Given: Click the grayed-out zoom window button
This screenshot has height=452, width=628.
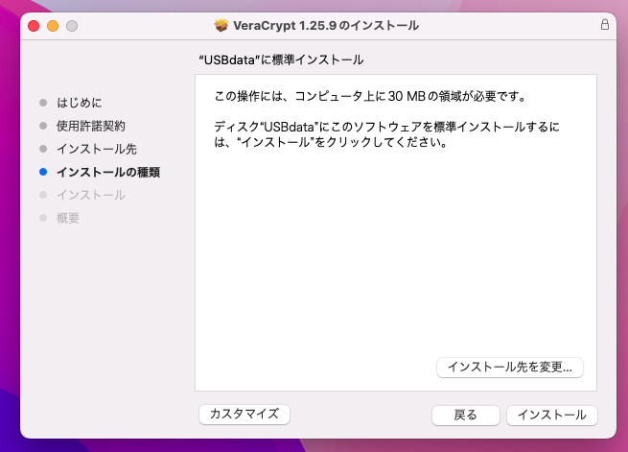Looking at the screenshot, I should 71,25.
